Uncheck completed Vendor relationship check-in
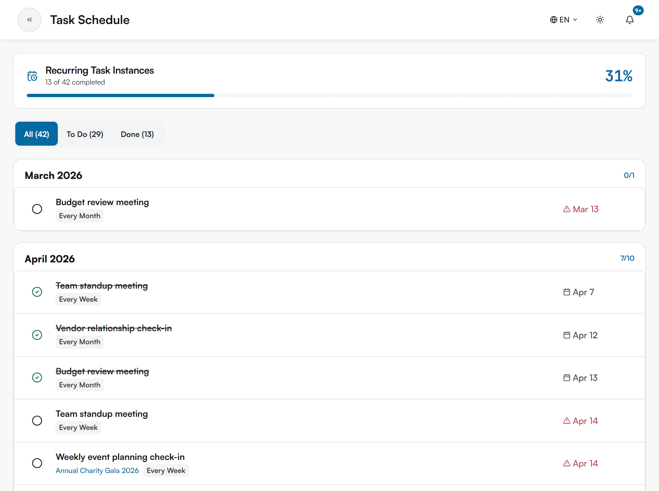This screenshot has width=659, height=491. tap(37, 335)
